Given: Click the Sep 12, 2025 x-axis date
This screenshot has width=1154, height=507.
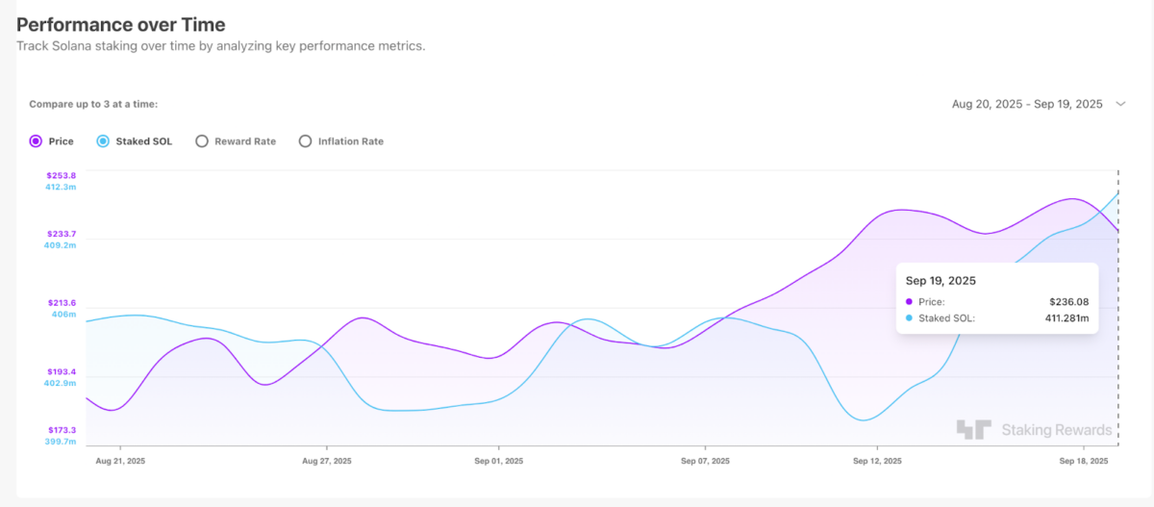Looking at the screenshot, I should click(x=878, y=462).
